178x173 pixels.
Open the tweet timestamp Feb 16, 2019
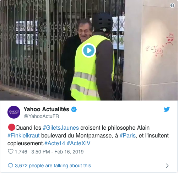[x=58, y=152]
